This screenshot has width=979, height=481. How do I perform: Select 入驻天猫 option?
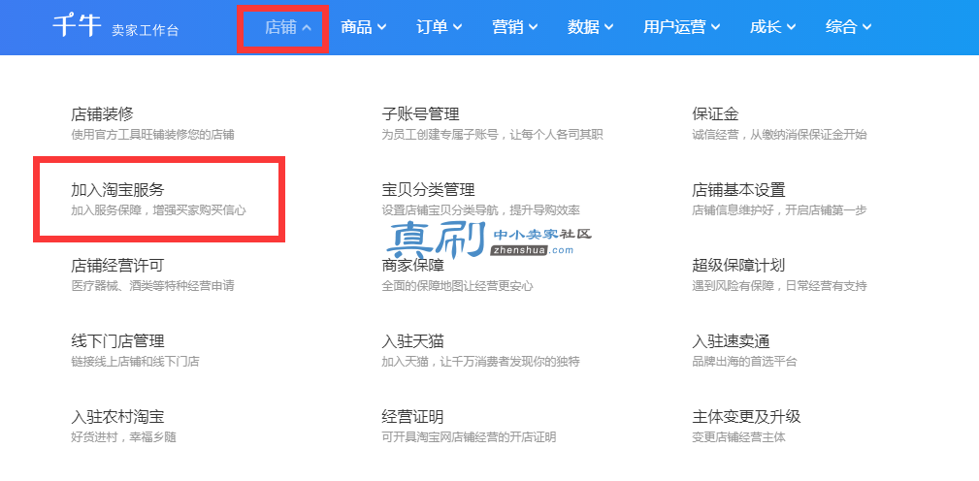pyautogui.click(x=412, y=341)
